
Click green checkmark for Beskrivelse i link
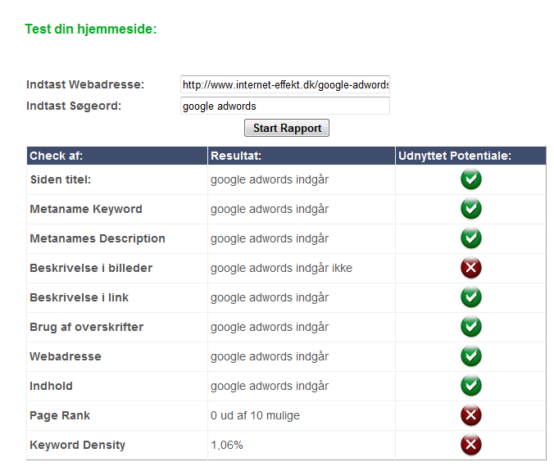pyautogui.click(x=471, y=297)
